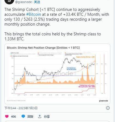Click the 分享 share label
This screenshot has height=122, width=115.
click(x=47, y=117)
